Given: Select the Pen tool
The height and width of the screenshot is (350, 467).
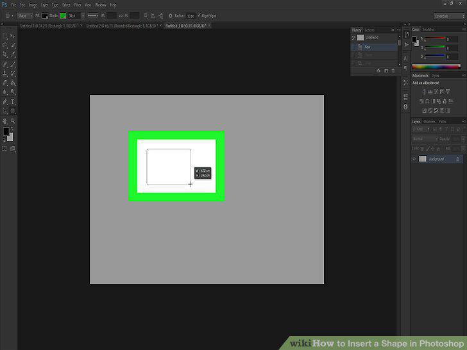Looking at the screenshot, I should pyautogui.click(x=4, y=102).
